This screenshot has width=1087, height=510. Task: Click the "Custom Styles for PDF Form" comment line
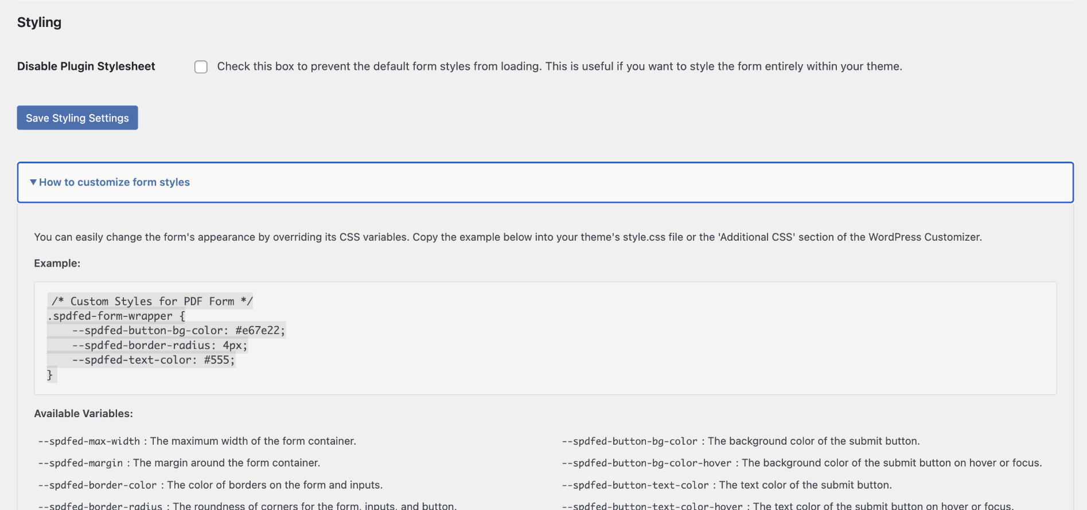point(152,301)
